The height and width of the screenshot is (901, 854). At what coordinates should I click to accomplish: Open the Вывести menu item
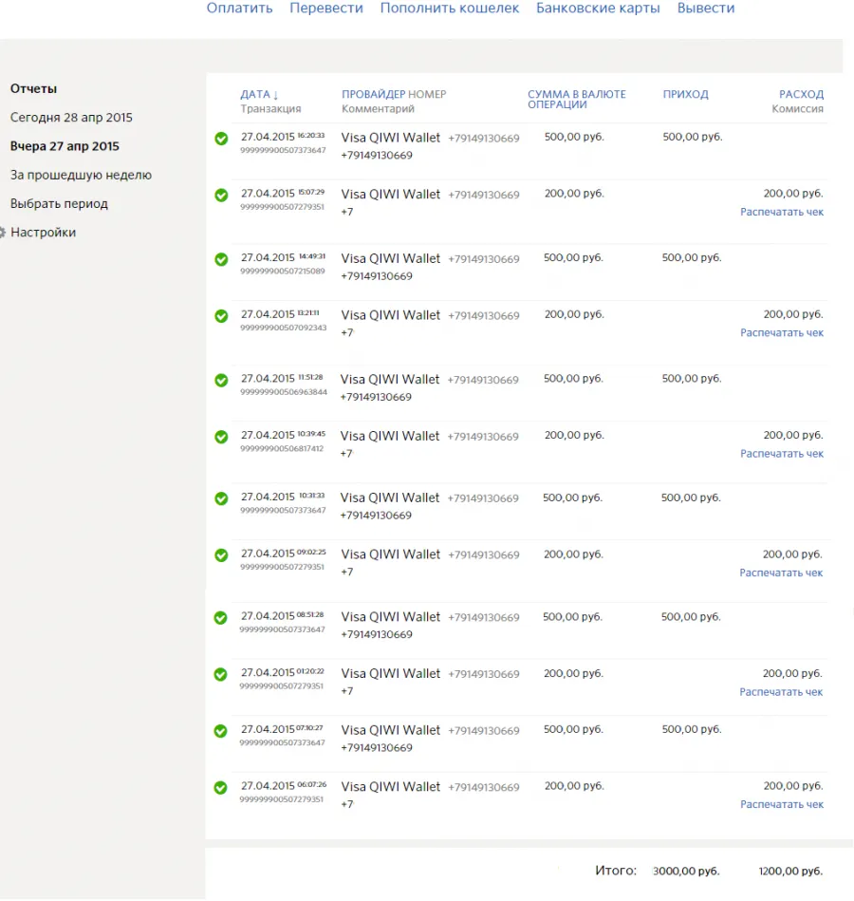coord(706,8)
